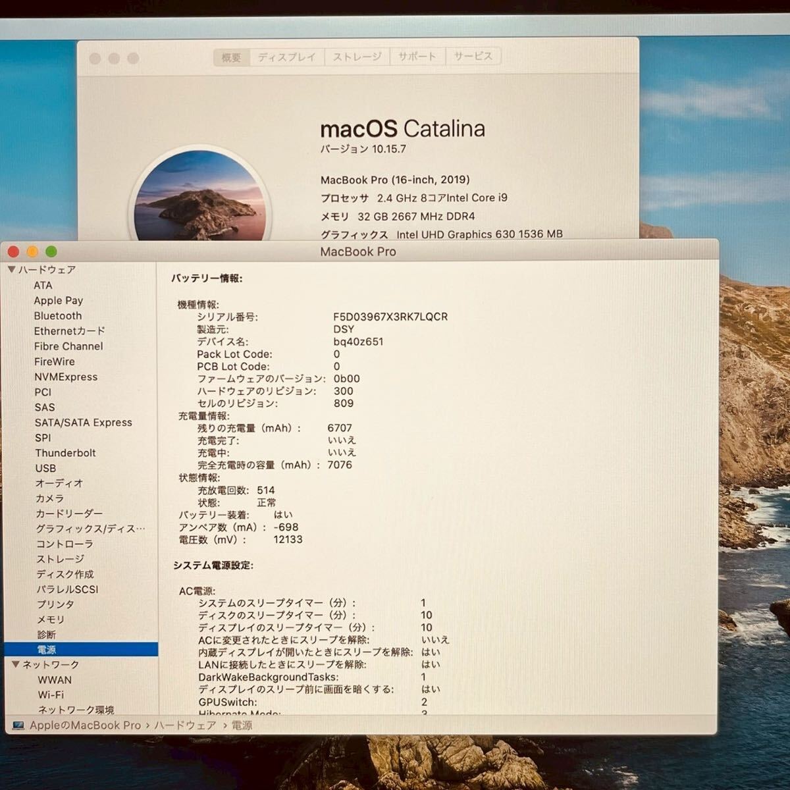Click the amperage value -698
Image resolution: width=790 pixels, height=790 pixels.
click(x=286, y=527)
